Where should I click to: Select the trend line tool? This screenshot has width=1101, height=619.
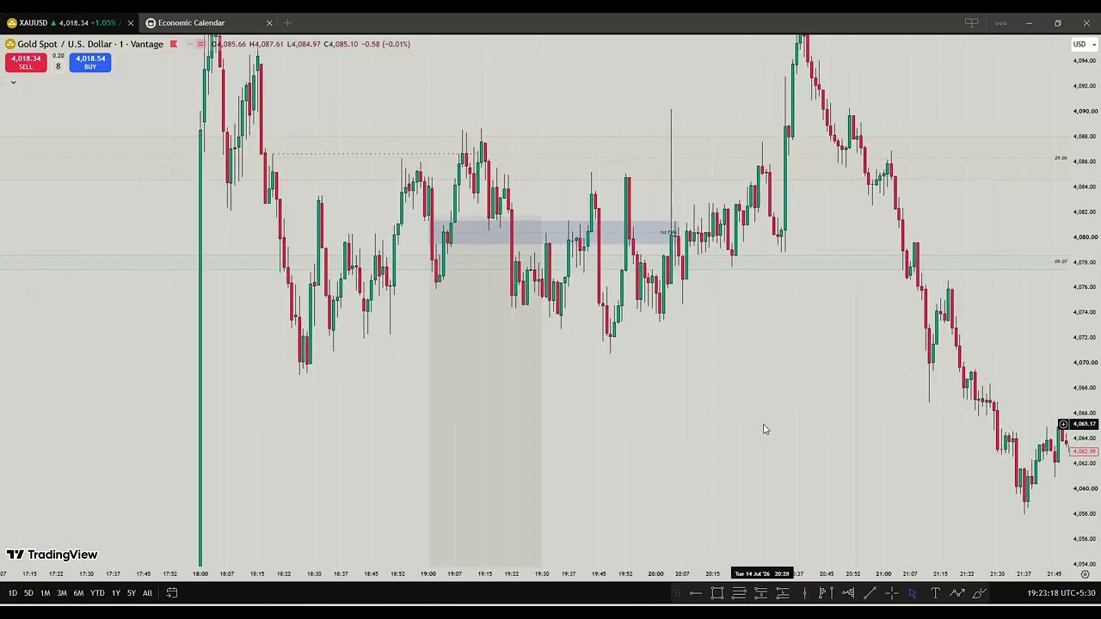870,593
